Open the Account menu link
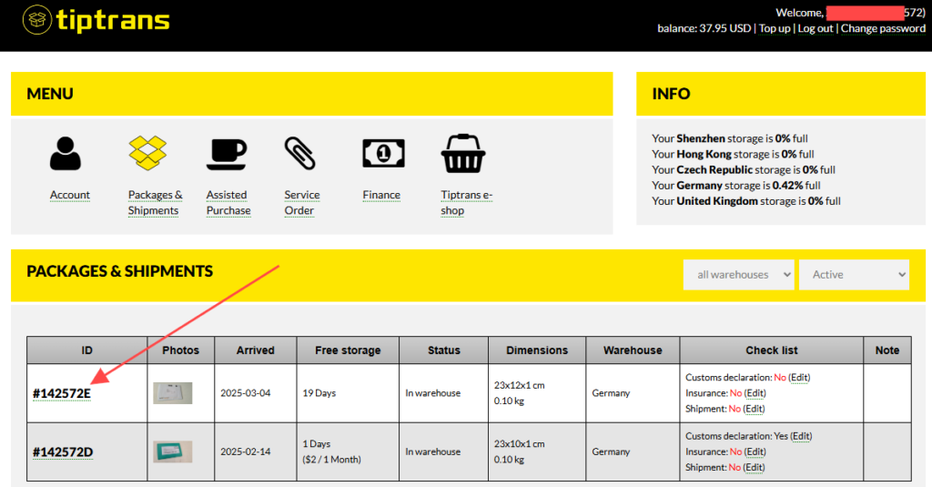The width and height of the screenshot is (932, 487). pyautogui.click(x=69, y=195)
